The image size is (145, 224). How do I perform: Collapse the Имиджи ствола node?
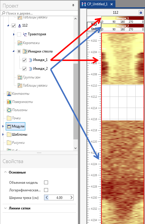point(13,51)
